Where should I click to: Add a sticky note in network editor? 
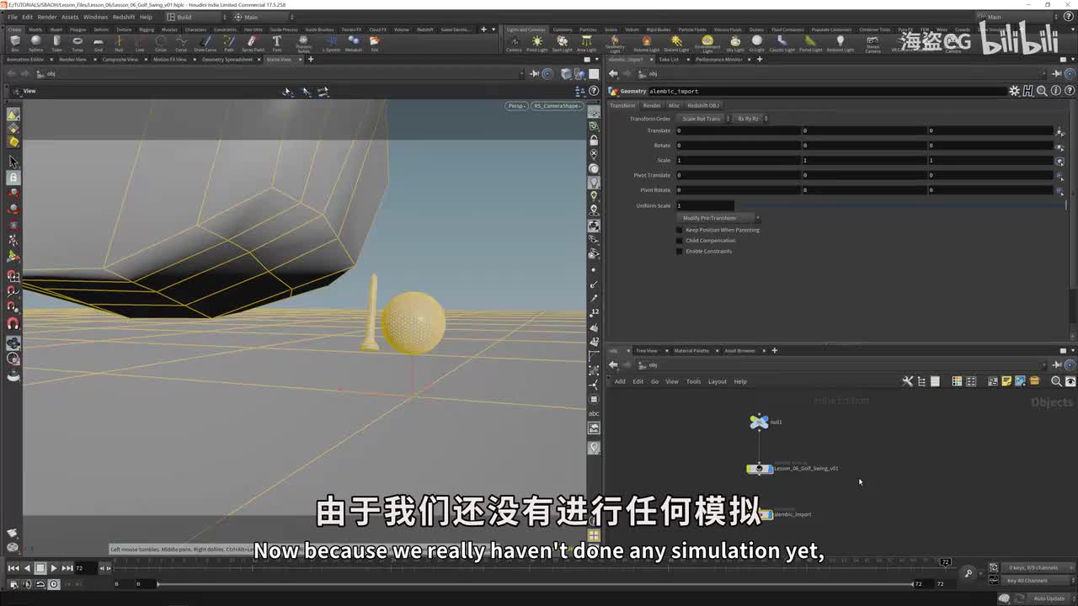tap(1006, 381)
